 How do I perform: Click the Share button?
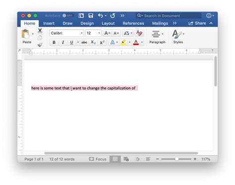(x=197, y=23)
